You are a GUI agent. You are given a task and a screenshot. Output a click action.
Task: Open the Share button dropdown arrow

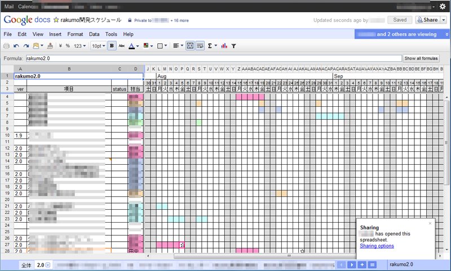444,20
